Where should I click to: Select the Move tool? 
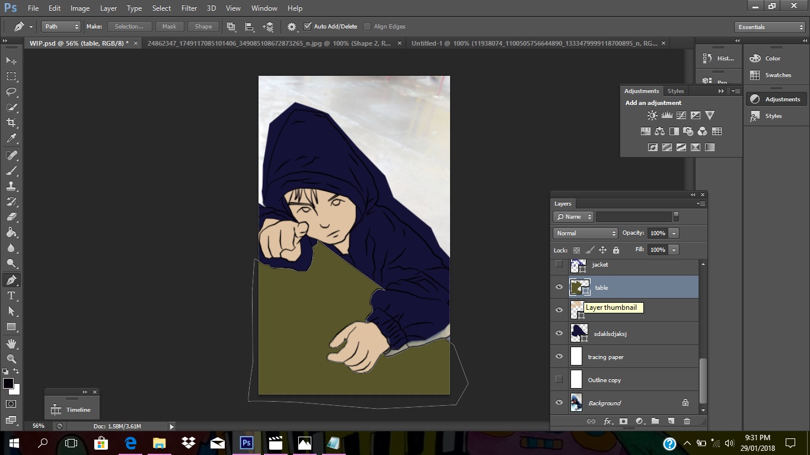click(11, 61)
